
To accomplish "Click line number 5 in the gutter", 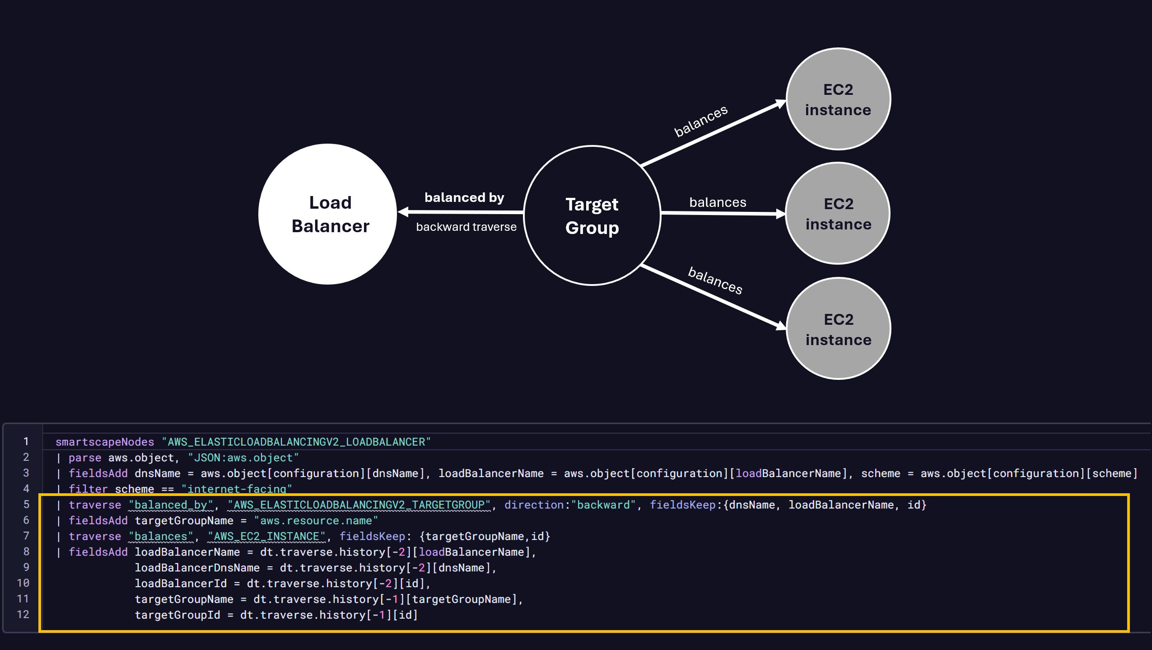I will pos(26,505).
